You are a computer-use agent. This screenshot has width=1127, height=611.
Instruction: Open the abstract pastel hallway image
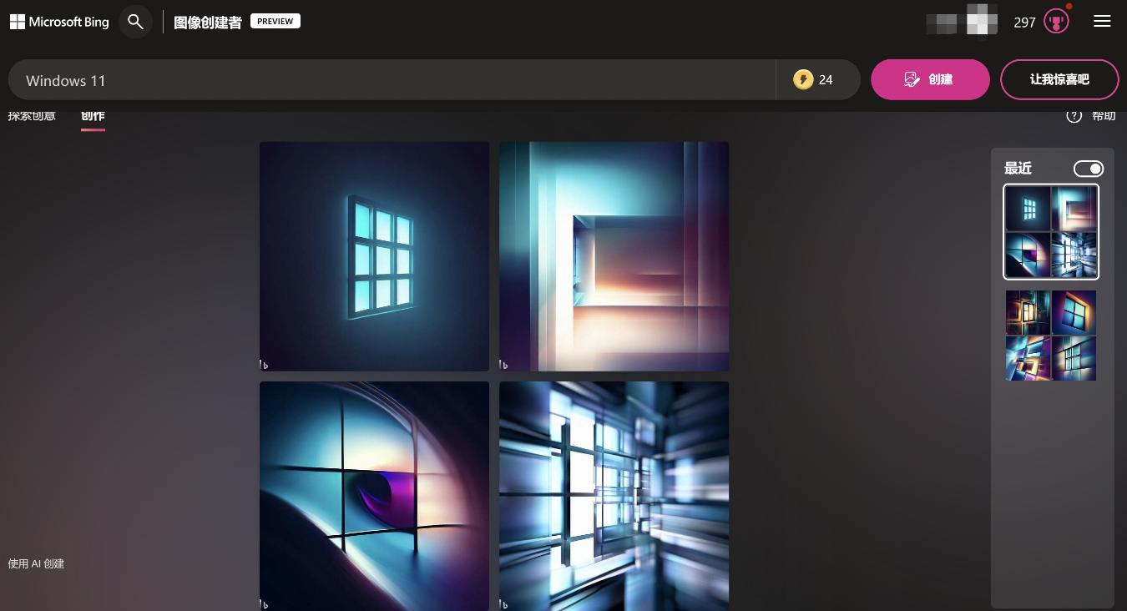[x=614, y=256]
